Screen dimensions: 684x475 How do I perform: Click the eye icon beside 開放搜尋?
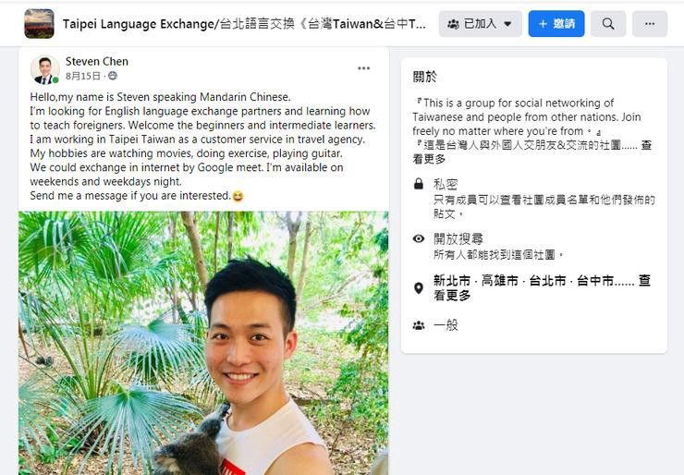coord(419,238)
